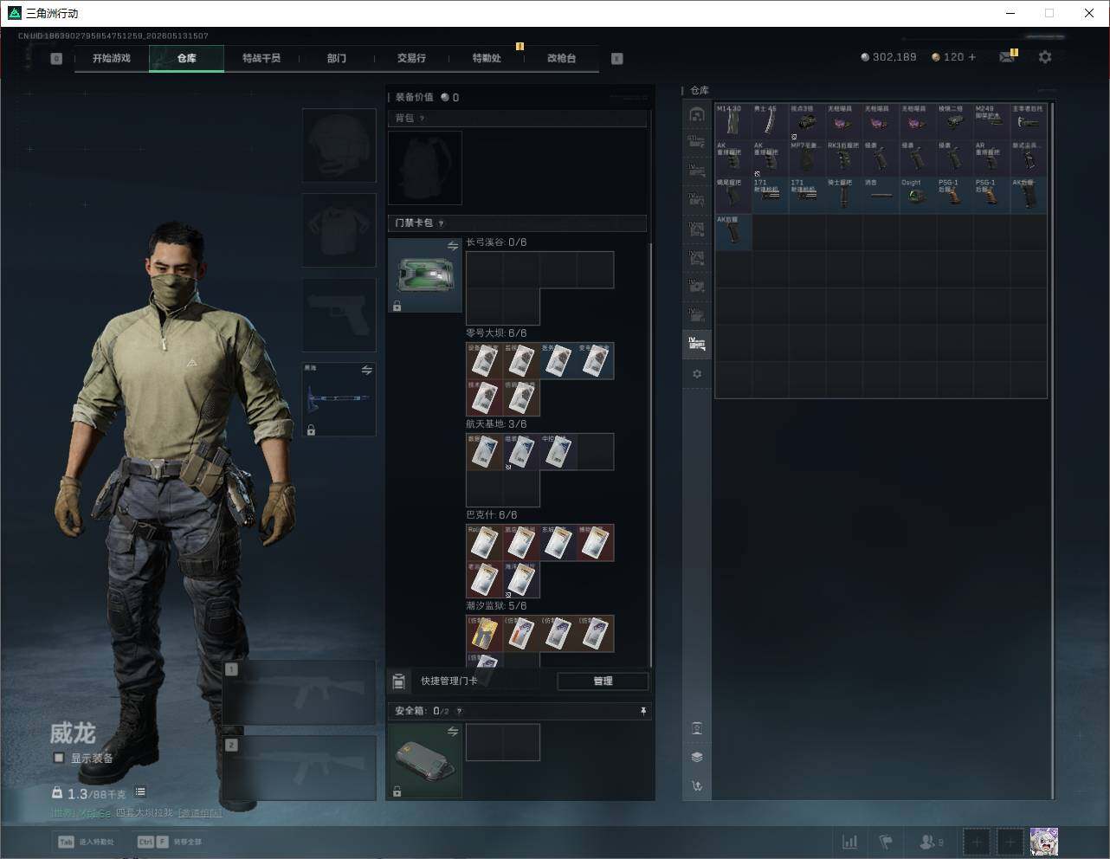The height and width of the screenshot is (859, 1110).
Task: Open the settings gear in the top bar
Action: 1045,57
